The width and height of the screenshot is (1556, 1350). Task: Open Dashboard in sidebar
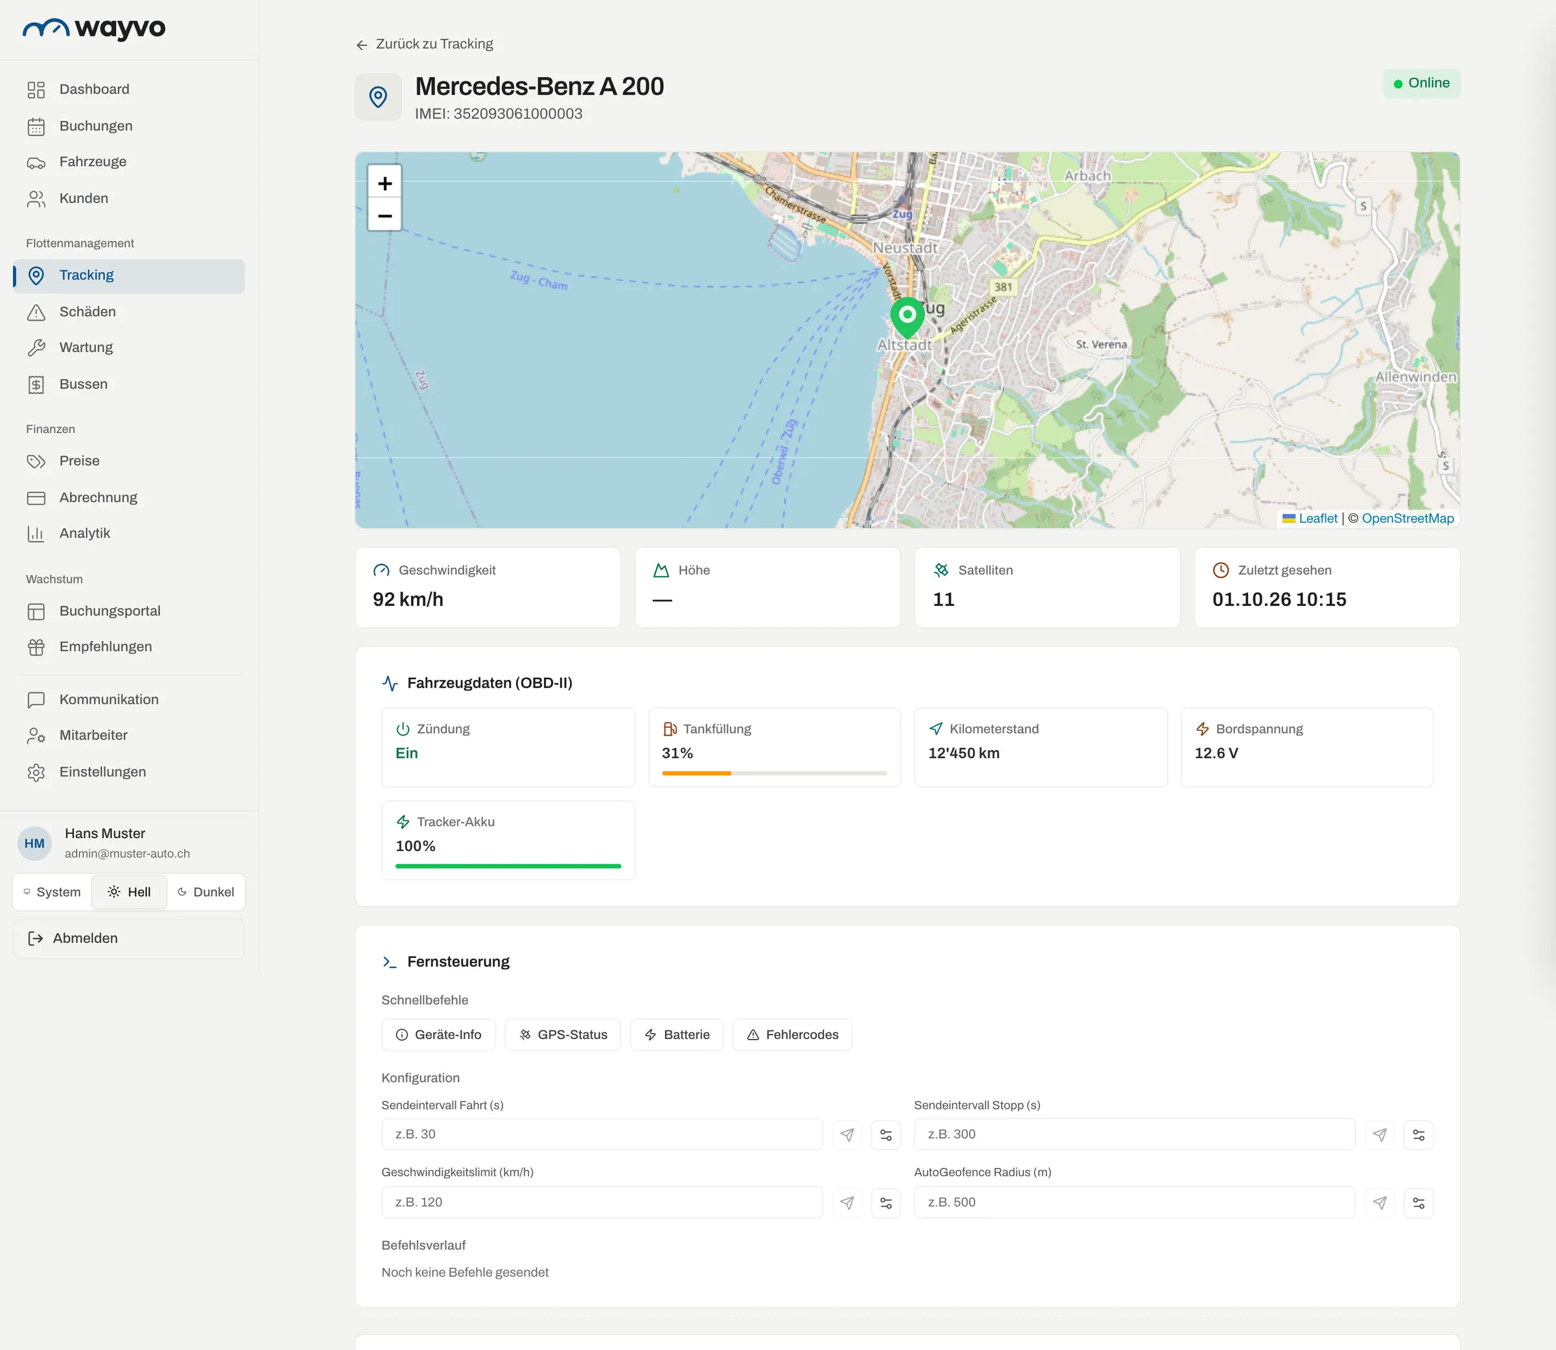[x=129, y=89]
